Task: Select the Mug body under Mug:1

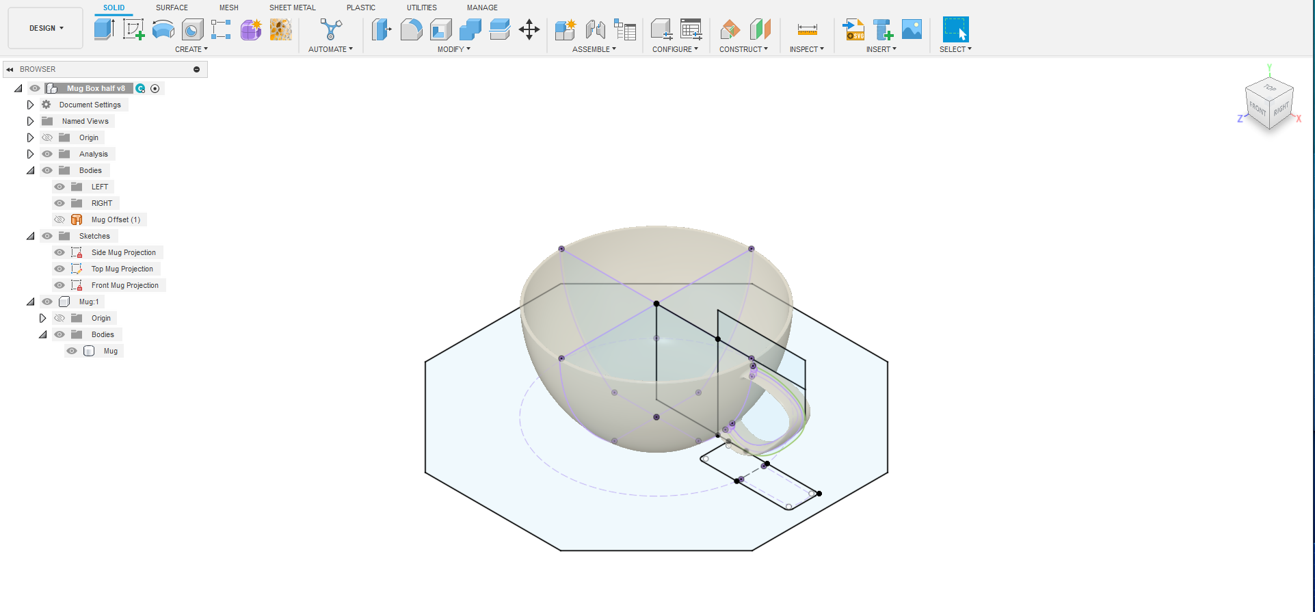Action: click(111, 351)
